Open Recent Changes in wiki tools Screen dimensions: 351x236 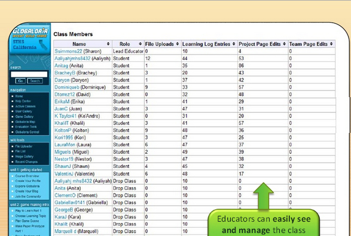(26, 162)
